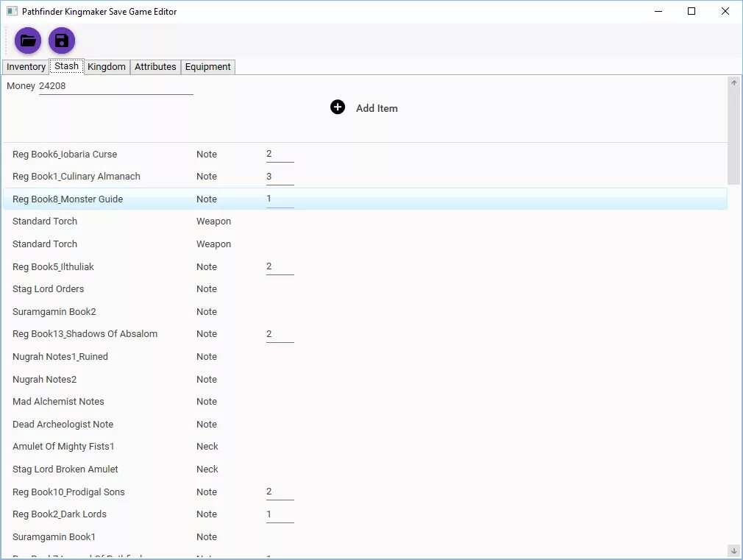Screen dimensions: 743x560
Task: Select the Reg Book2_Dark Lords item
Action: [365, 514]
